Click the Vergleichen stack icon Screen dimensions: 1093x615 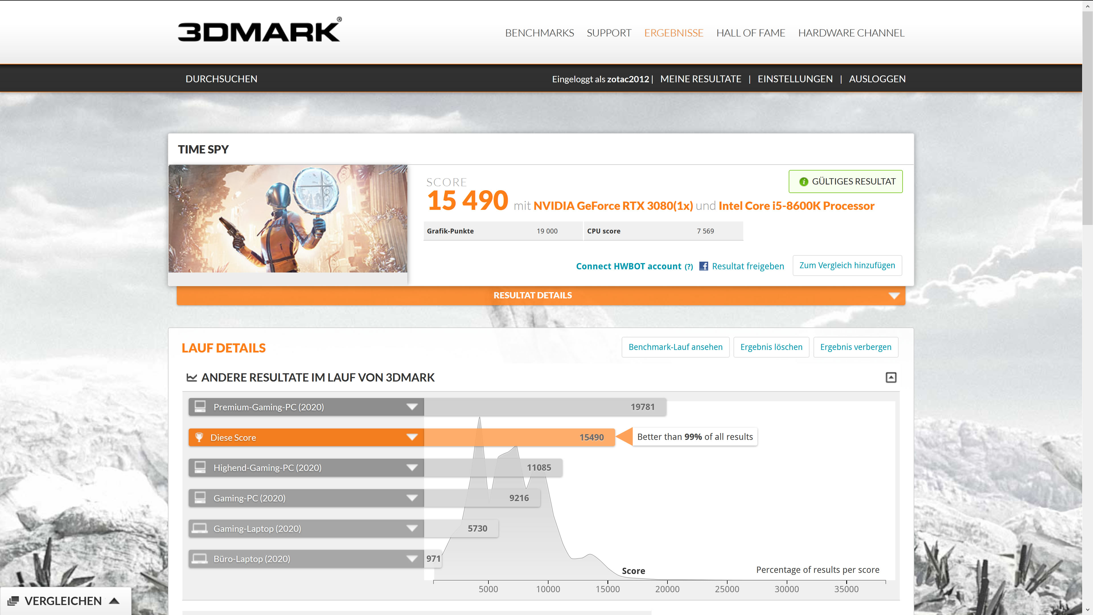click(13, 601)
